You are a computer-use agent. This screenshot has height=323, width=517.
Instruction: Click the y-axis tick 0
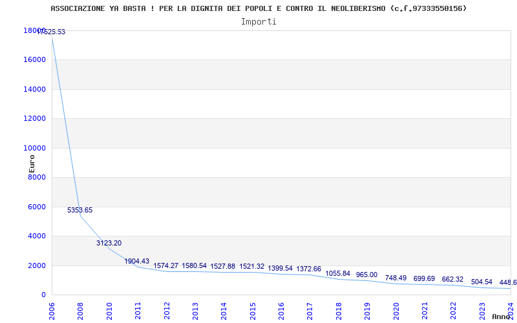click(x=43, y=295)
